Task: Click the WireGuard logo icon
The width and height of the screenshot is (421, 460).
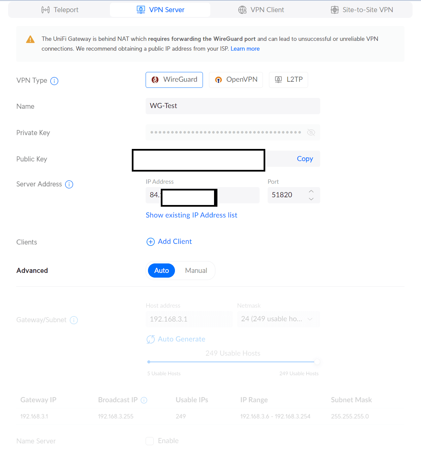Action: (x=155, y=80)
